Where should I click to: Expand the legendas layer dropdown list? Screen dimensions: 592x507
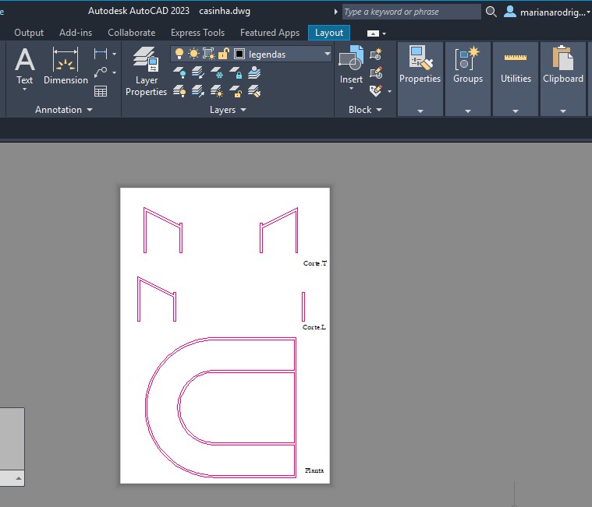[326, 54]
